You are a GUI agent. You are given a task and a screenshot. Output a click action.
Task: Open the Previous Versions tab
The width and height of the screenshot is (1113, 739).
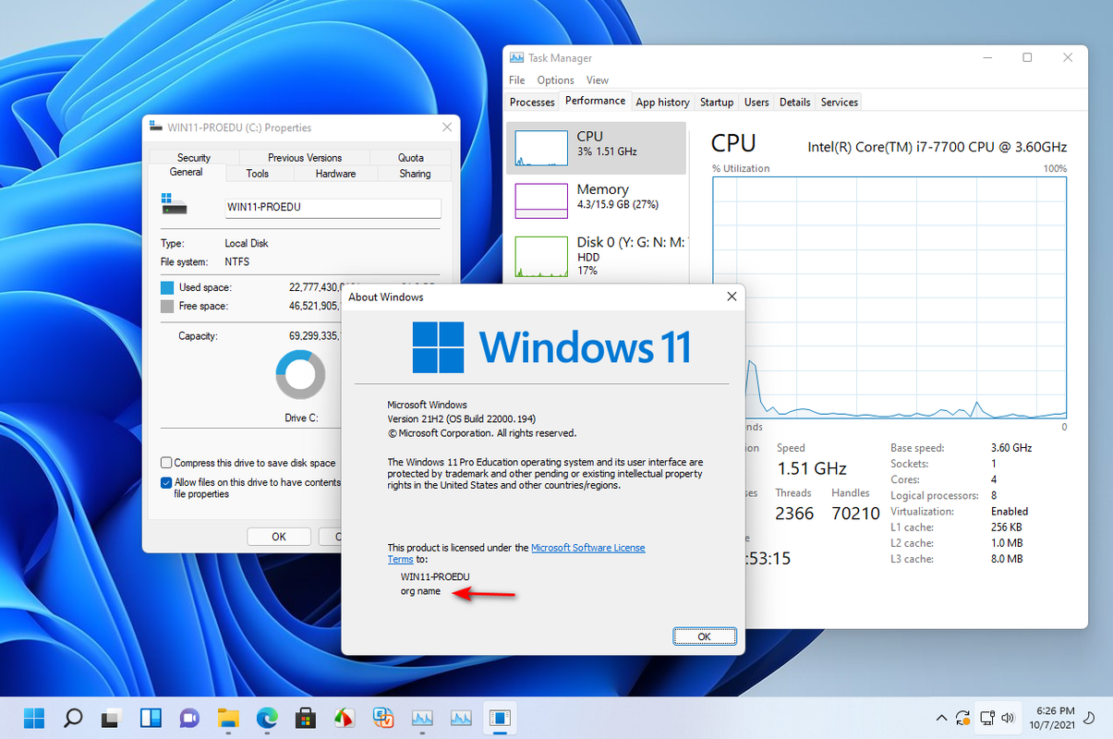pos(305,158)
